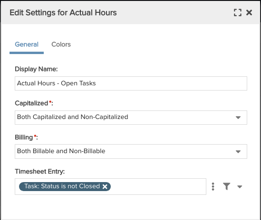The image size is (261, 220).
Task: Open the Billing combo box
Action: coord(131,151)
